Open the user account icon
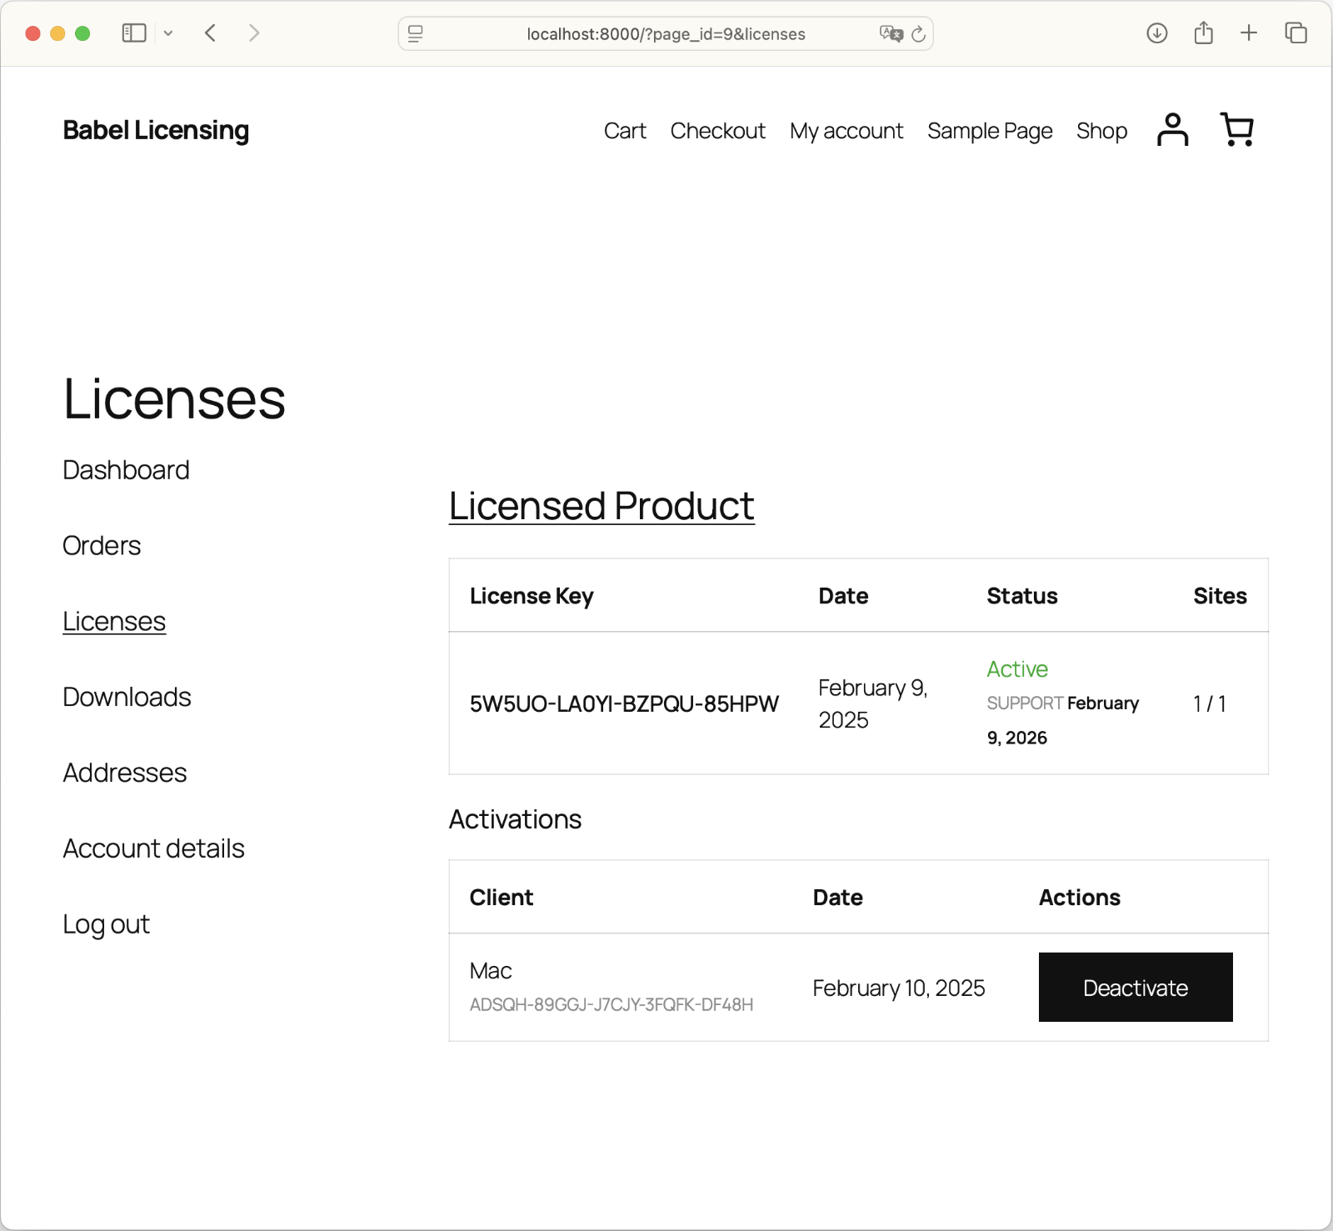Image resolution: width=1333 pixels, height=1231 pixels. pos(1172,130)
